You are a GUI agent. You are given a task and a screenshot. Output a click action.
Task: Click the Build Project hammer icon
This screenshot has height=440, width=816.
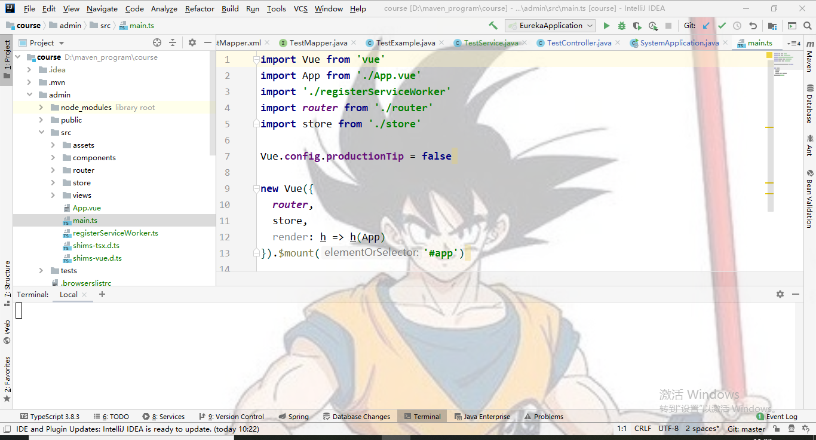tap(493, 26)
